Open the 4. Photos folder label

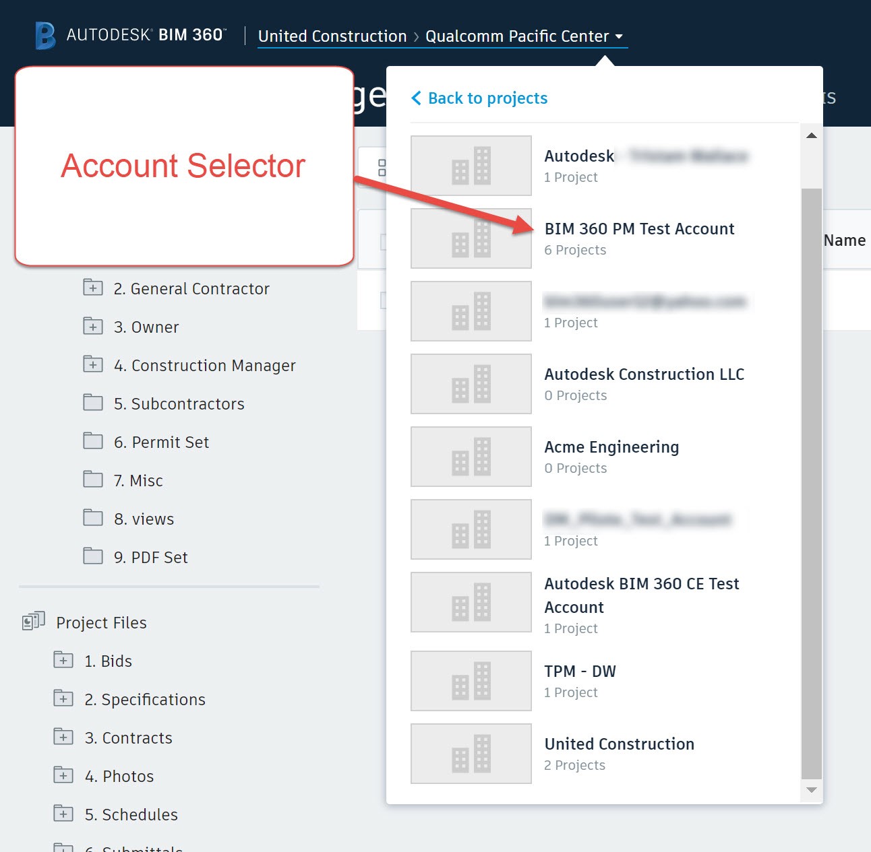tap(119, 777)
